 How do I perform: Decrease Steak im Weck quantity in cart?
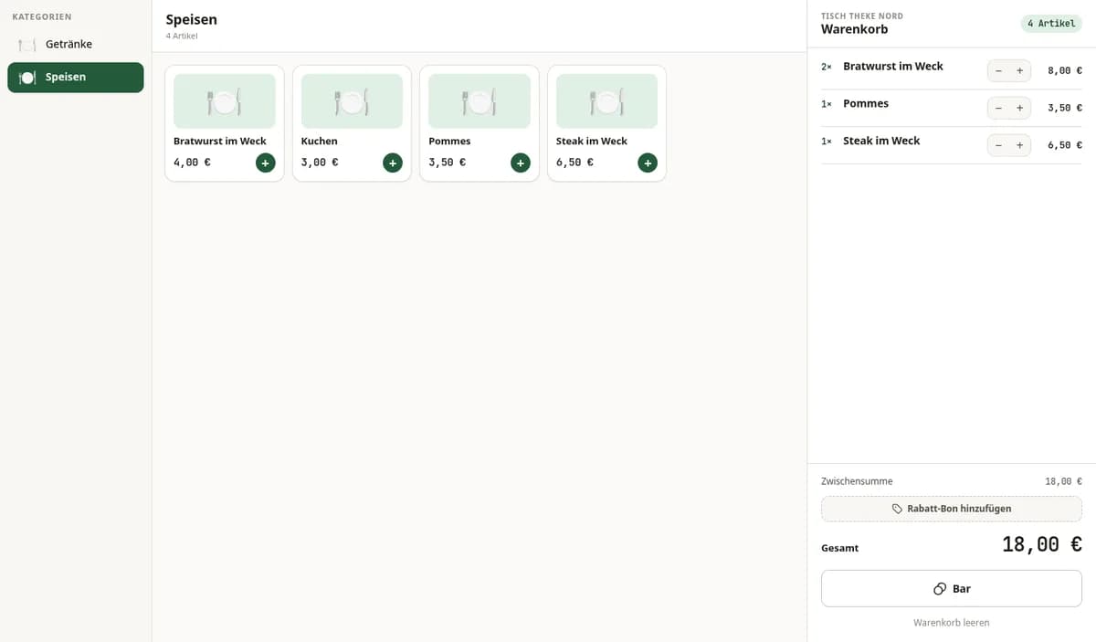click(998, 145)
